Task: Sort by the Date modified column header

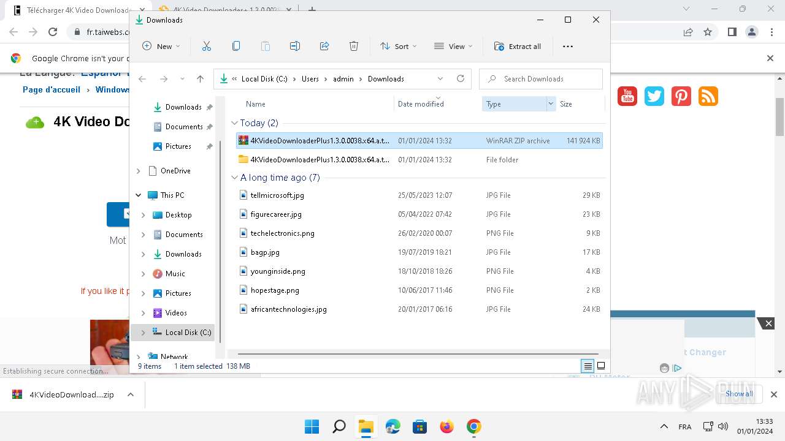Action: click(x=421, y=104)
